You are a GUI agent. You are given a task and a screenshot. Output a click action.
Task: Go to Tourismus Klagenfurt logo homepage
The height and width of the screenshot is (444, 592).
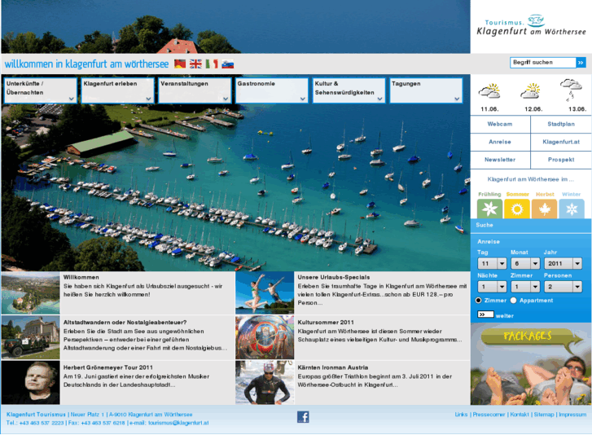531,26
